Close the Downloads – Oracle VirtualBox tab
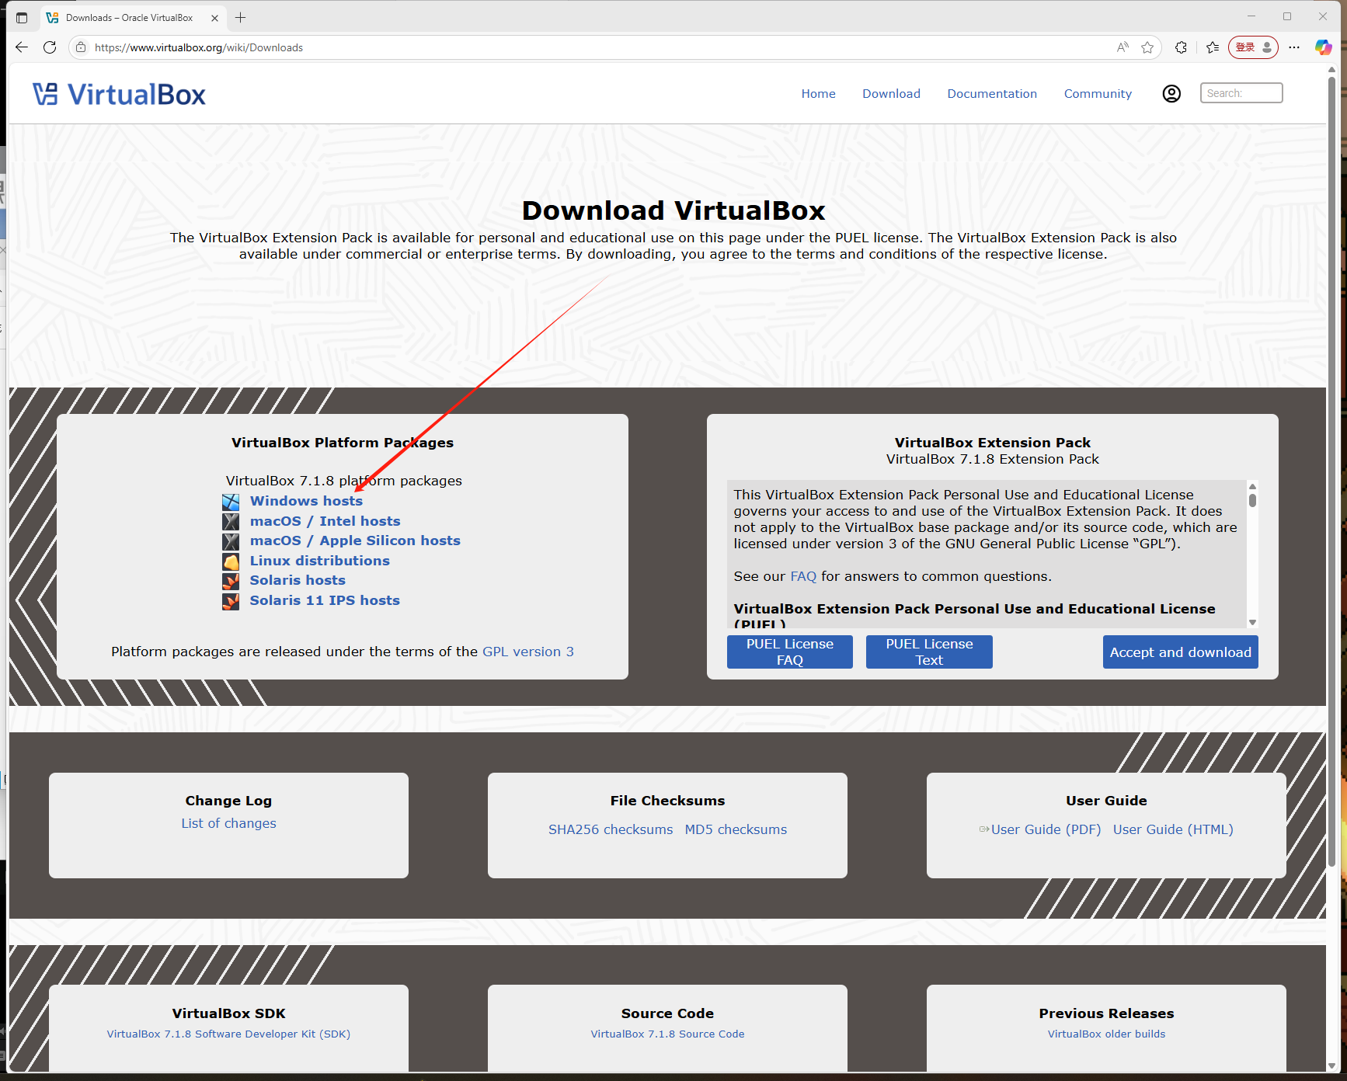This screenshot has height=1081, width=1347. pyautogui.click(x=215, y=18)
